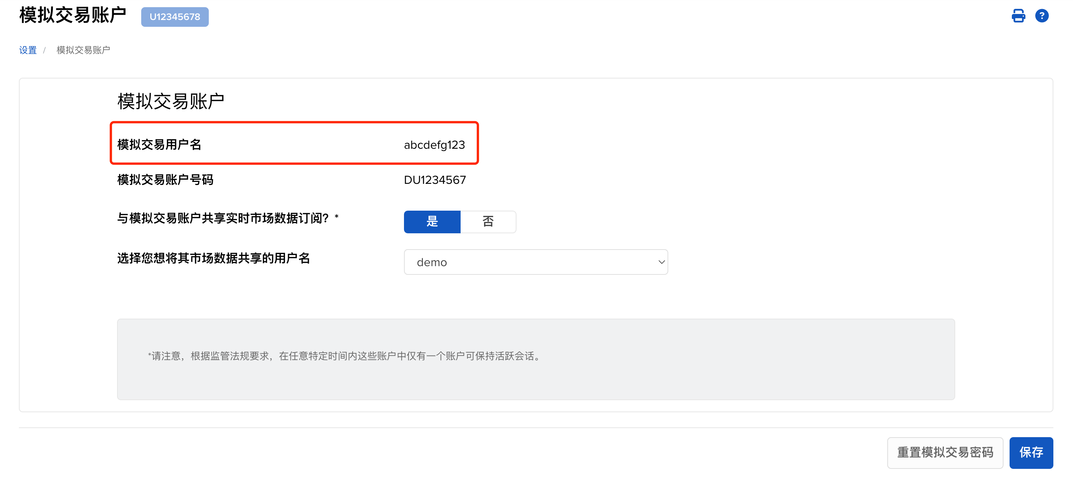Click the 保存 button
This screenshot has height=490, width=1073.
point(1031,453)
